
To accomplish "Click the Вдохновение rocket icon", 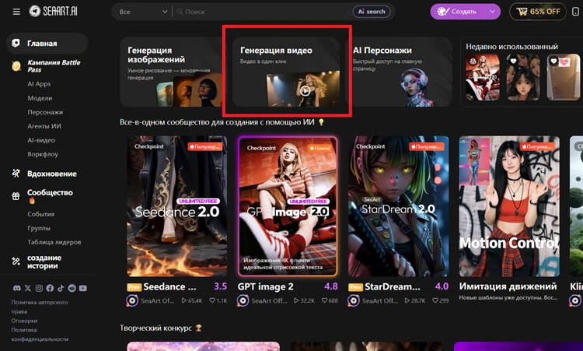I will pyautogui.click(x=16, y=173).
